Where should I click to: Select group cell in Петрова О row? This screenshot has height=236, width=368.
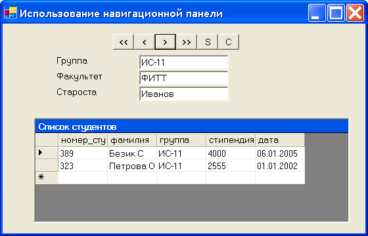coord(181,166)
